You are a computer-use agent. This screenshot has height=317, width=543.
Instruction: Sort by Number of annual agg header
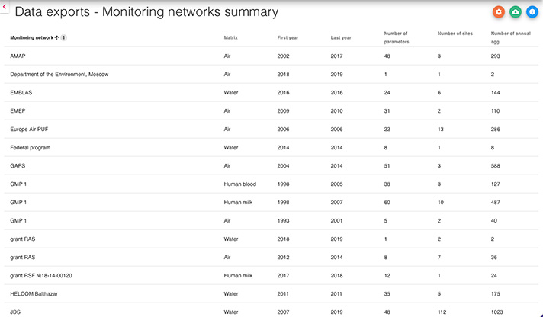click(x=511, y=37)
